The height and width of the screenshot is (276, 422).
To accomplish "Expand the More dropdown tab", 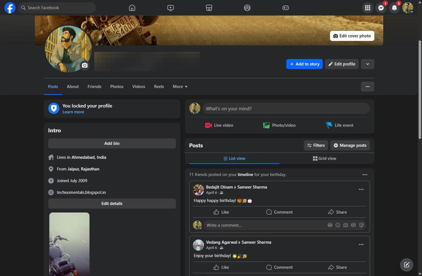I will (x=180, y=87).
